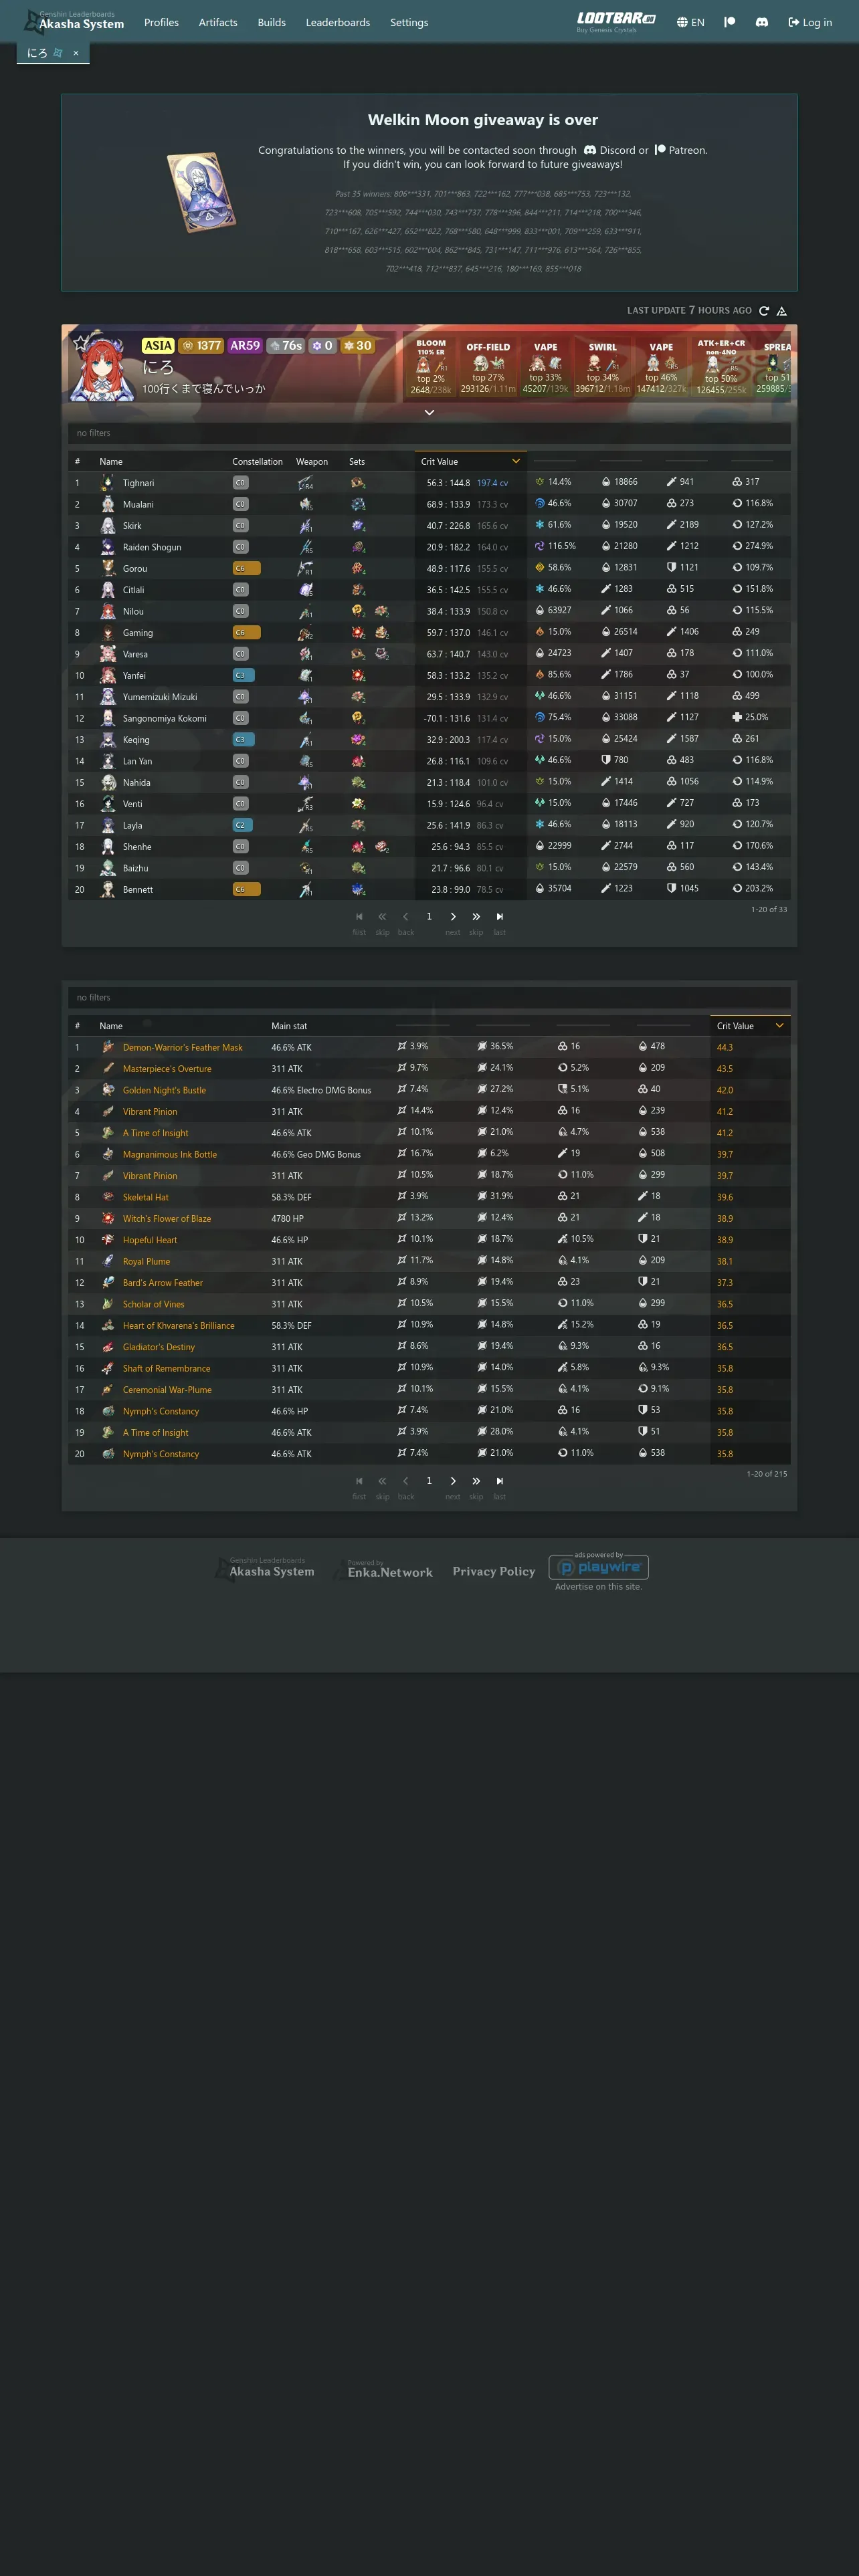
Task: Expand the profile card chevron
Action: pos(429,412)
